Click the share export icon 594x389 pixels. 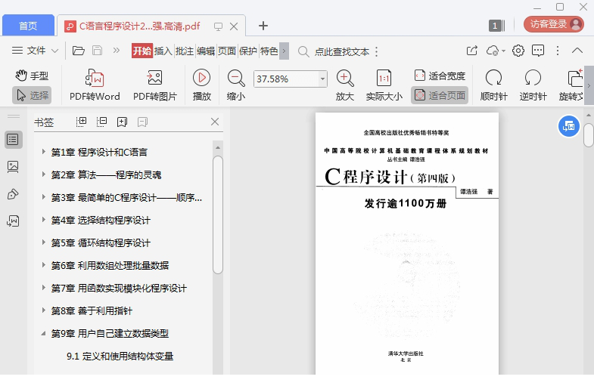click(x=471, y=51)
